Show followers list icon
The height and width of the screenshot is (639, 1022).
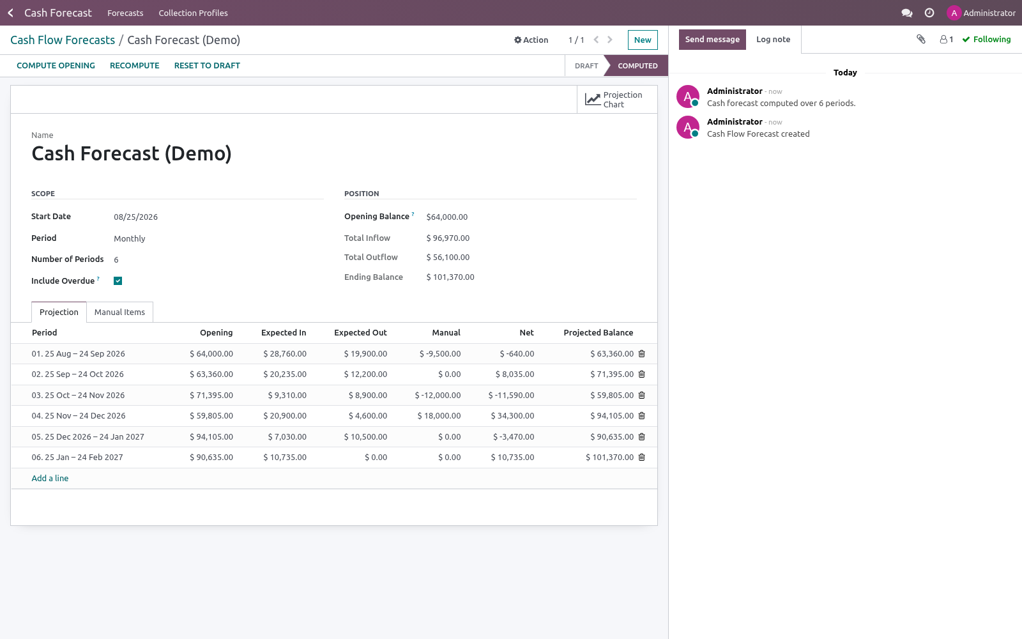947,39
